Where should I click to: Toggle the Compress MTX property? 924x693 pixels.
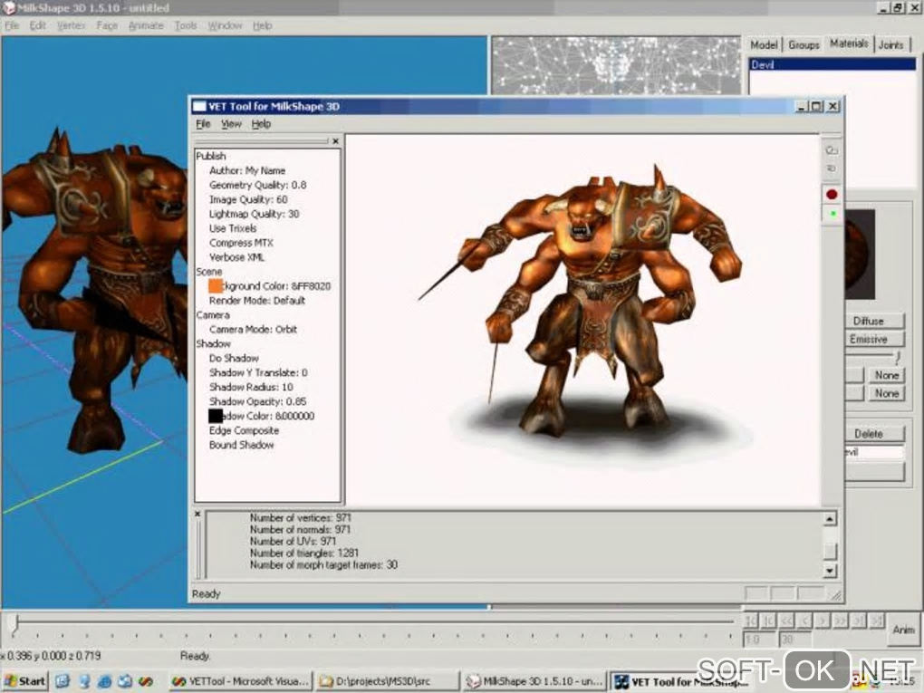pos(241,243)
